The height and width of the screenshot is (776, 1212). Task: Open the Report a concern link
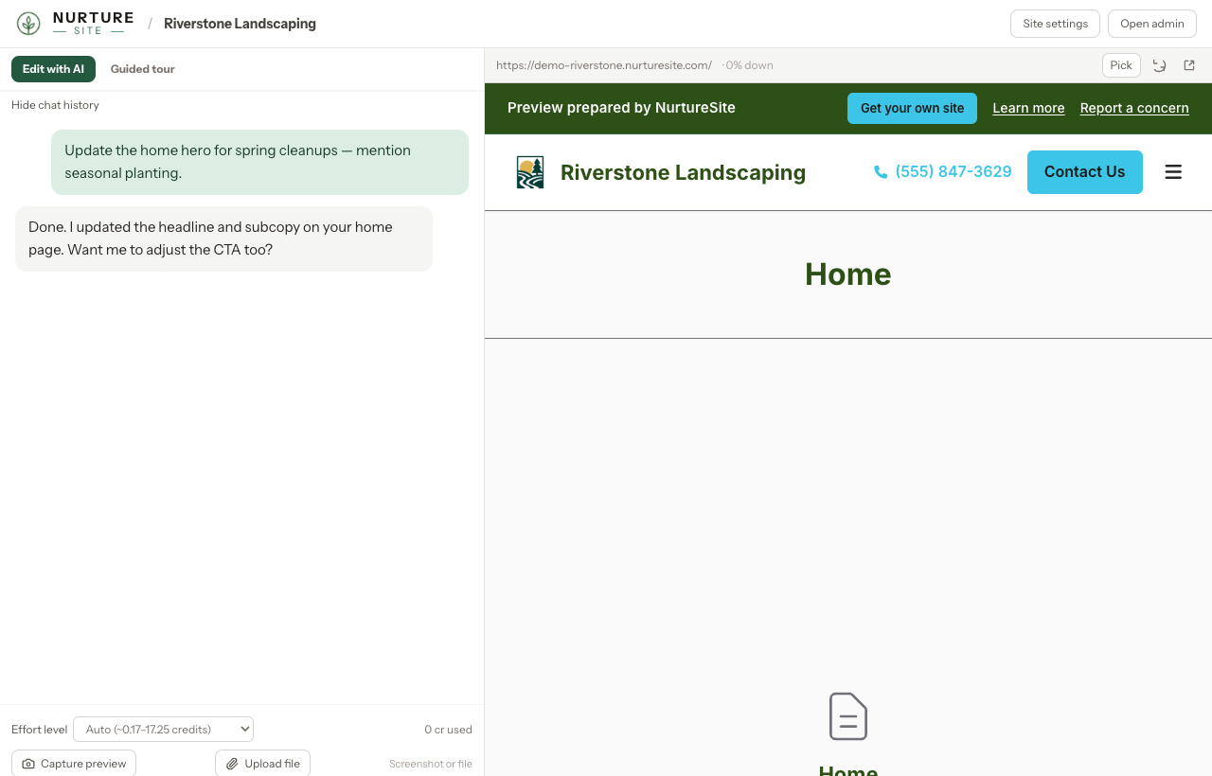(1134, 108)
